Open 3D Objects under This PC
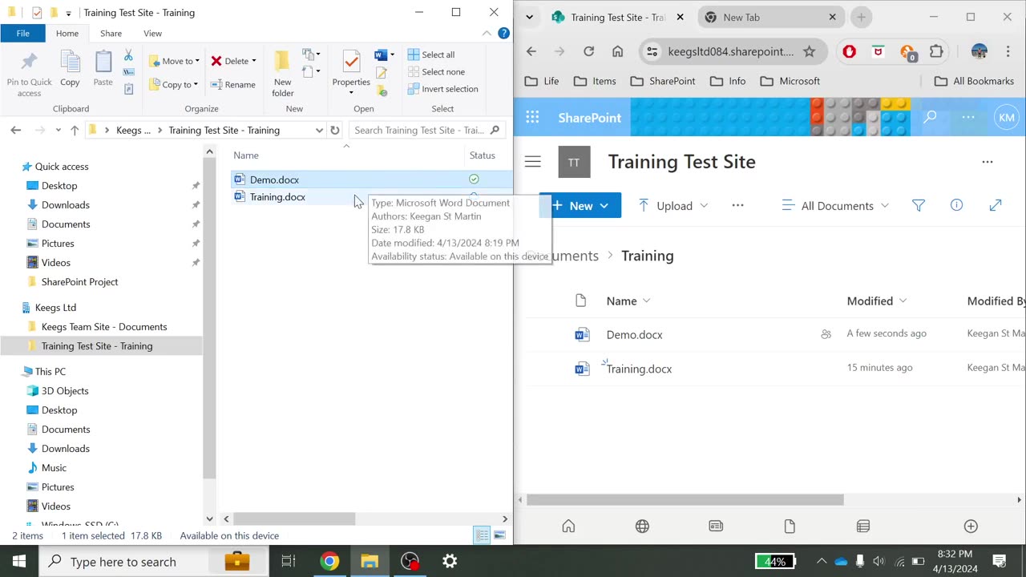1026x577 pixels. [65, 391]
